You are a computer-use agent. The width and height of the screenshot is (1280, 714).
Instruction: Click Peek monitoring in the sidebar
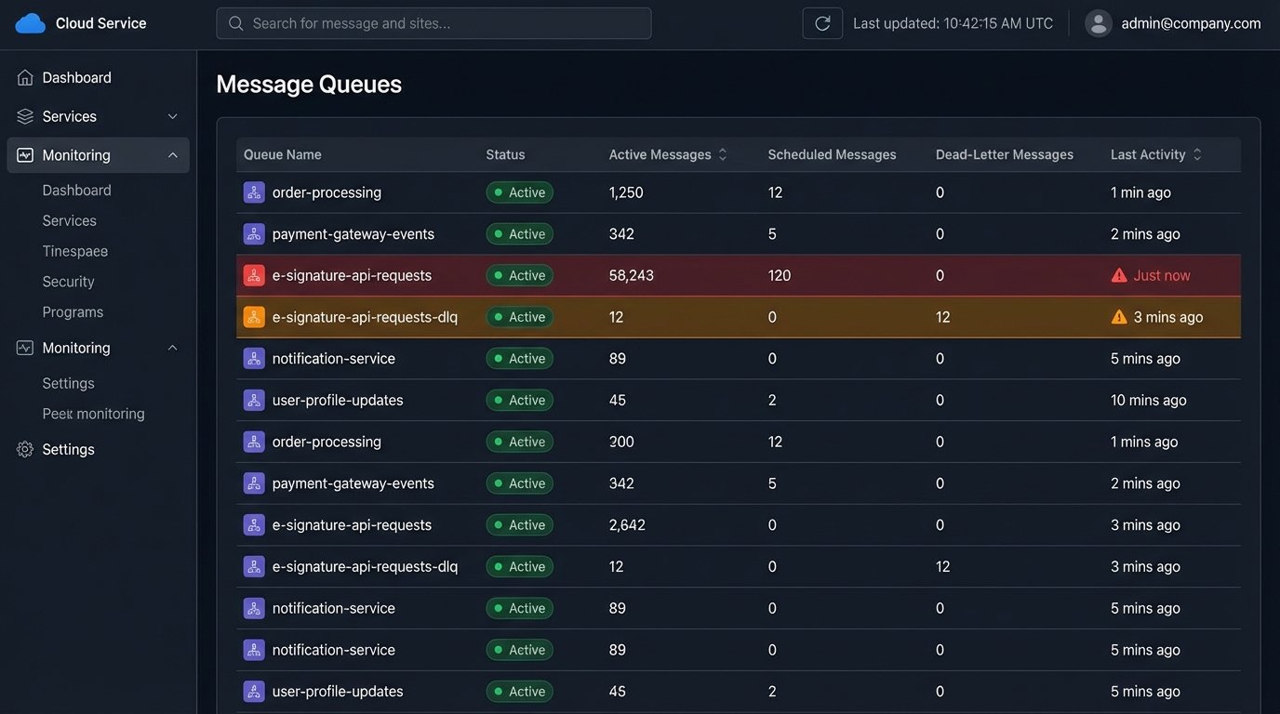pos(93,413)
